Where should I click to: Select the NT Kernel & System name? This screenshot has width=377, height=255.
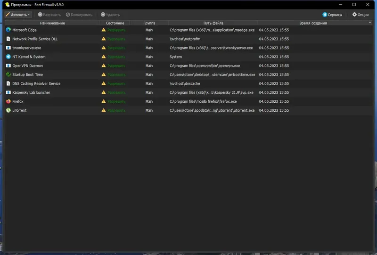coord(29,57)
